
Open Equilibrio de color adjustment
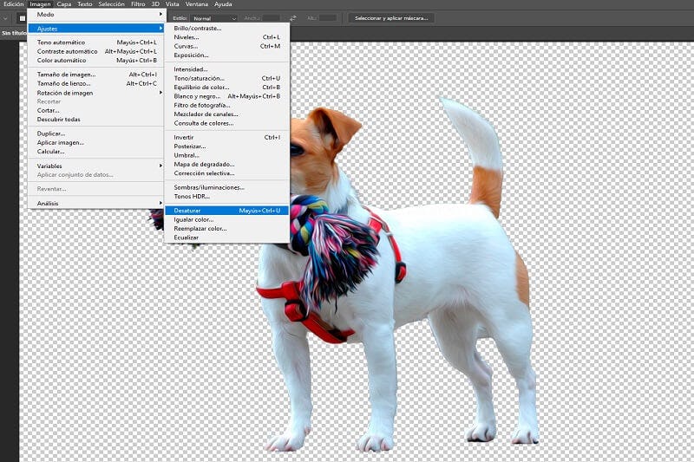[226, 87]
